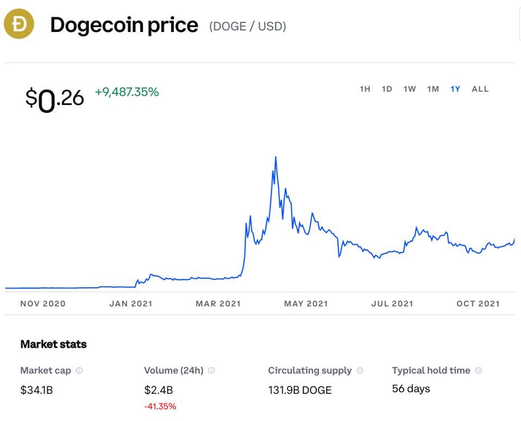
Task: Select the 1H time range
Action: [x=365, y=89]
